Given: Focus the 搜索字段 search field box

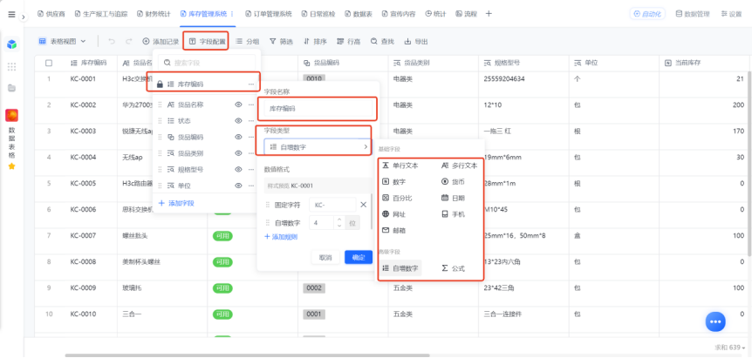Looking at the screenshot, I should tap(207, 63).
